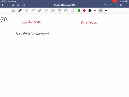Select the Pen tool
The image size is (129, 97).
[20, 11]
